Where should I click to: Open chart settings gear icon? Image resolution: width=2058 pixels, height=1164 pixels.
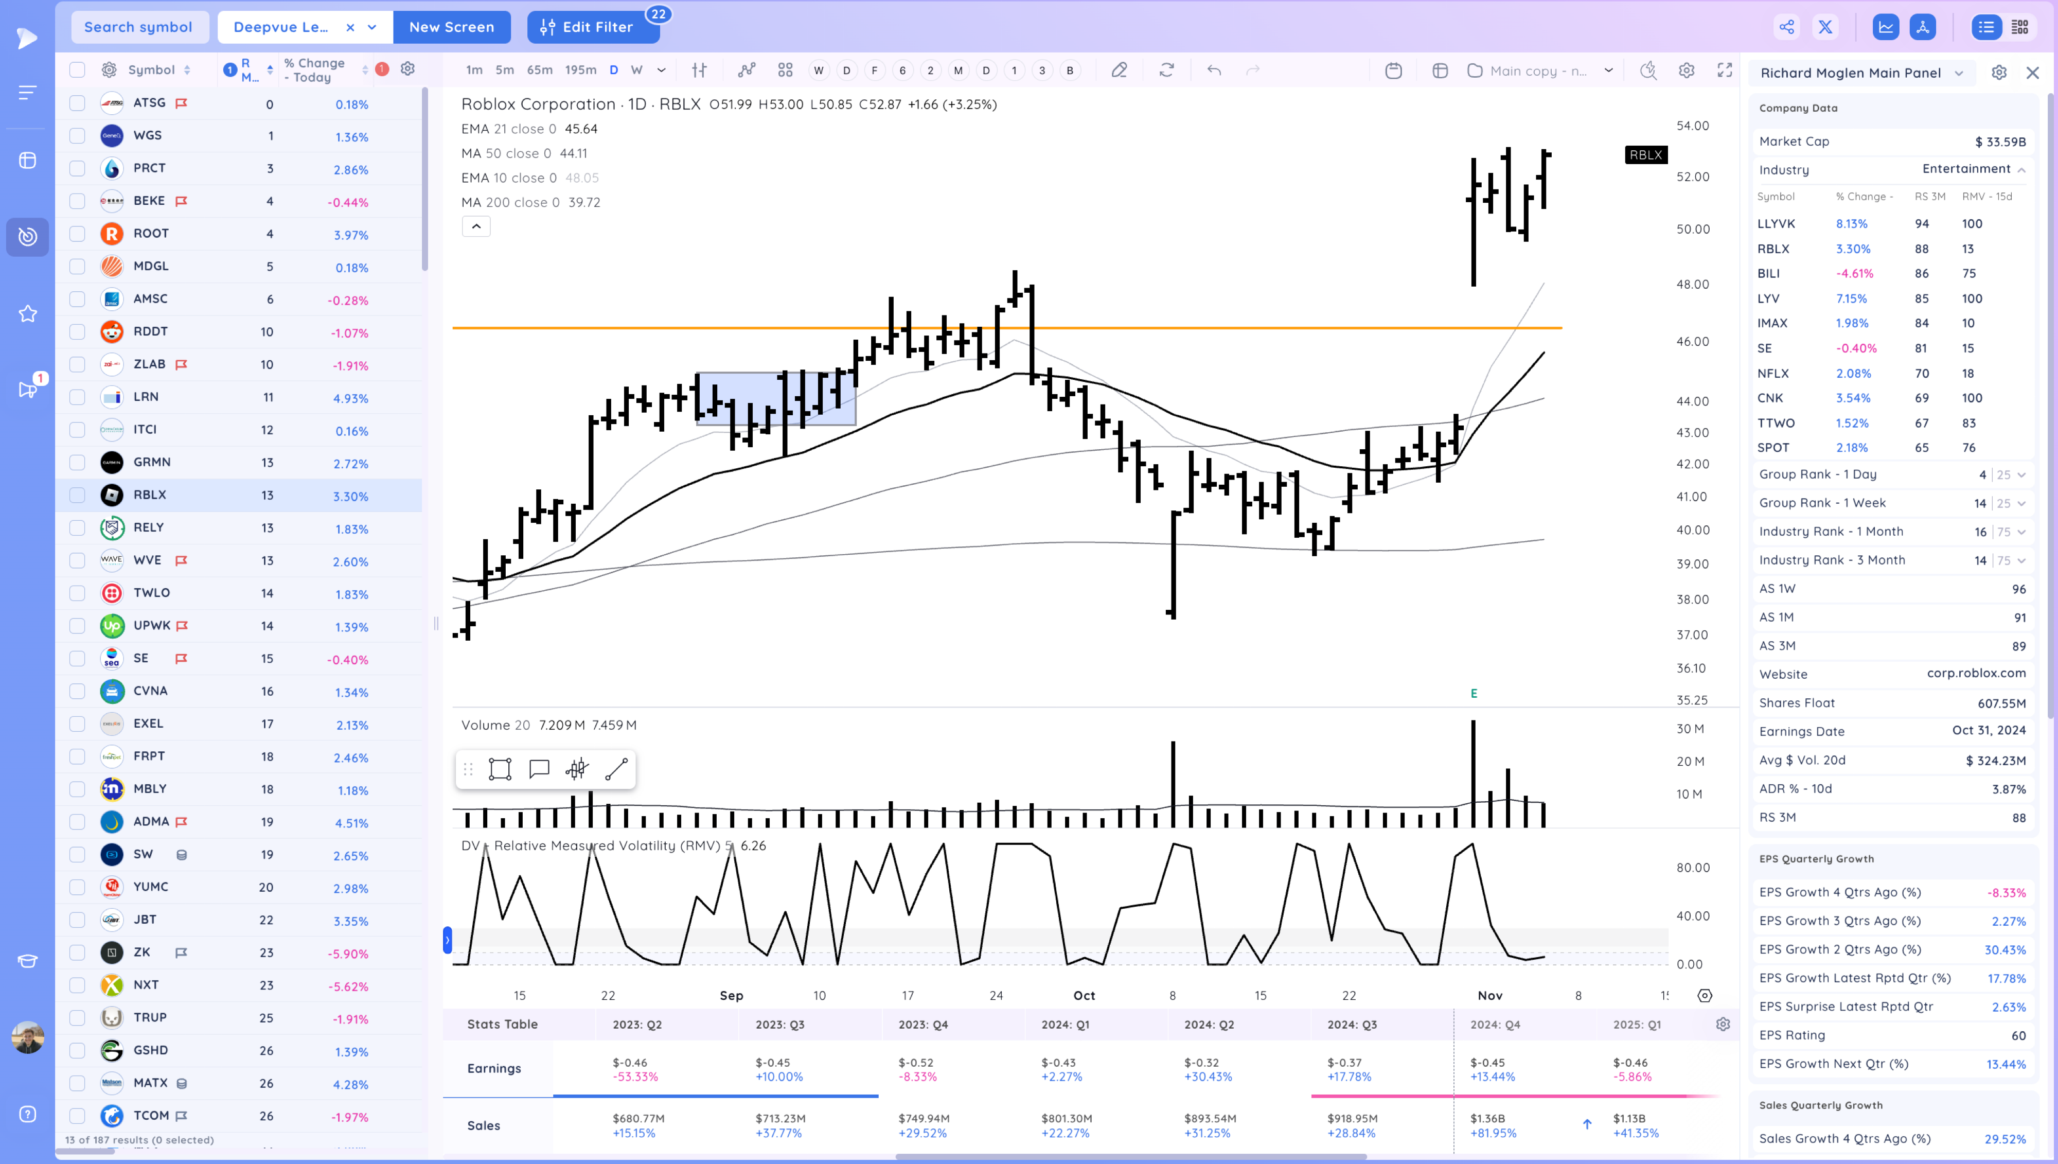1687,70
